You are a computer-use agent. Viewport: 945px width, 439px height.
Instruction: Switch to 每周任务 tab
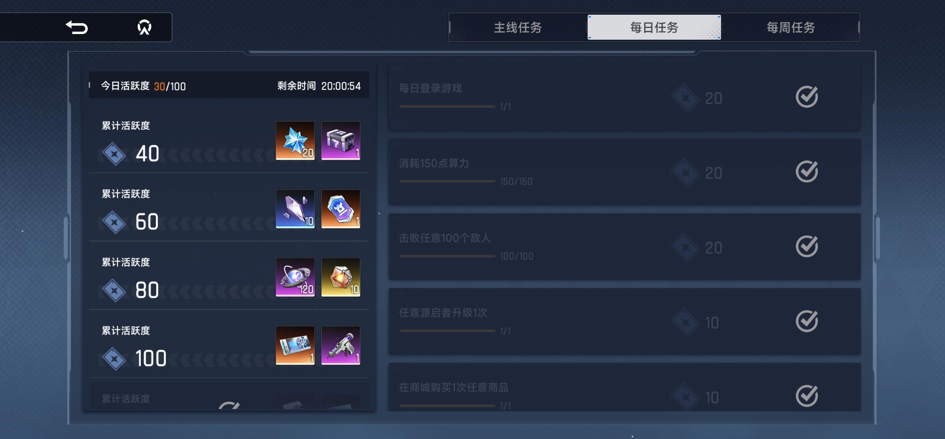(791, 27)
